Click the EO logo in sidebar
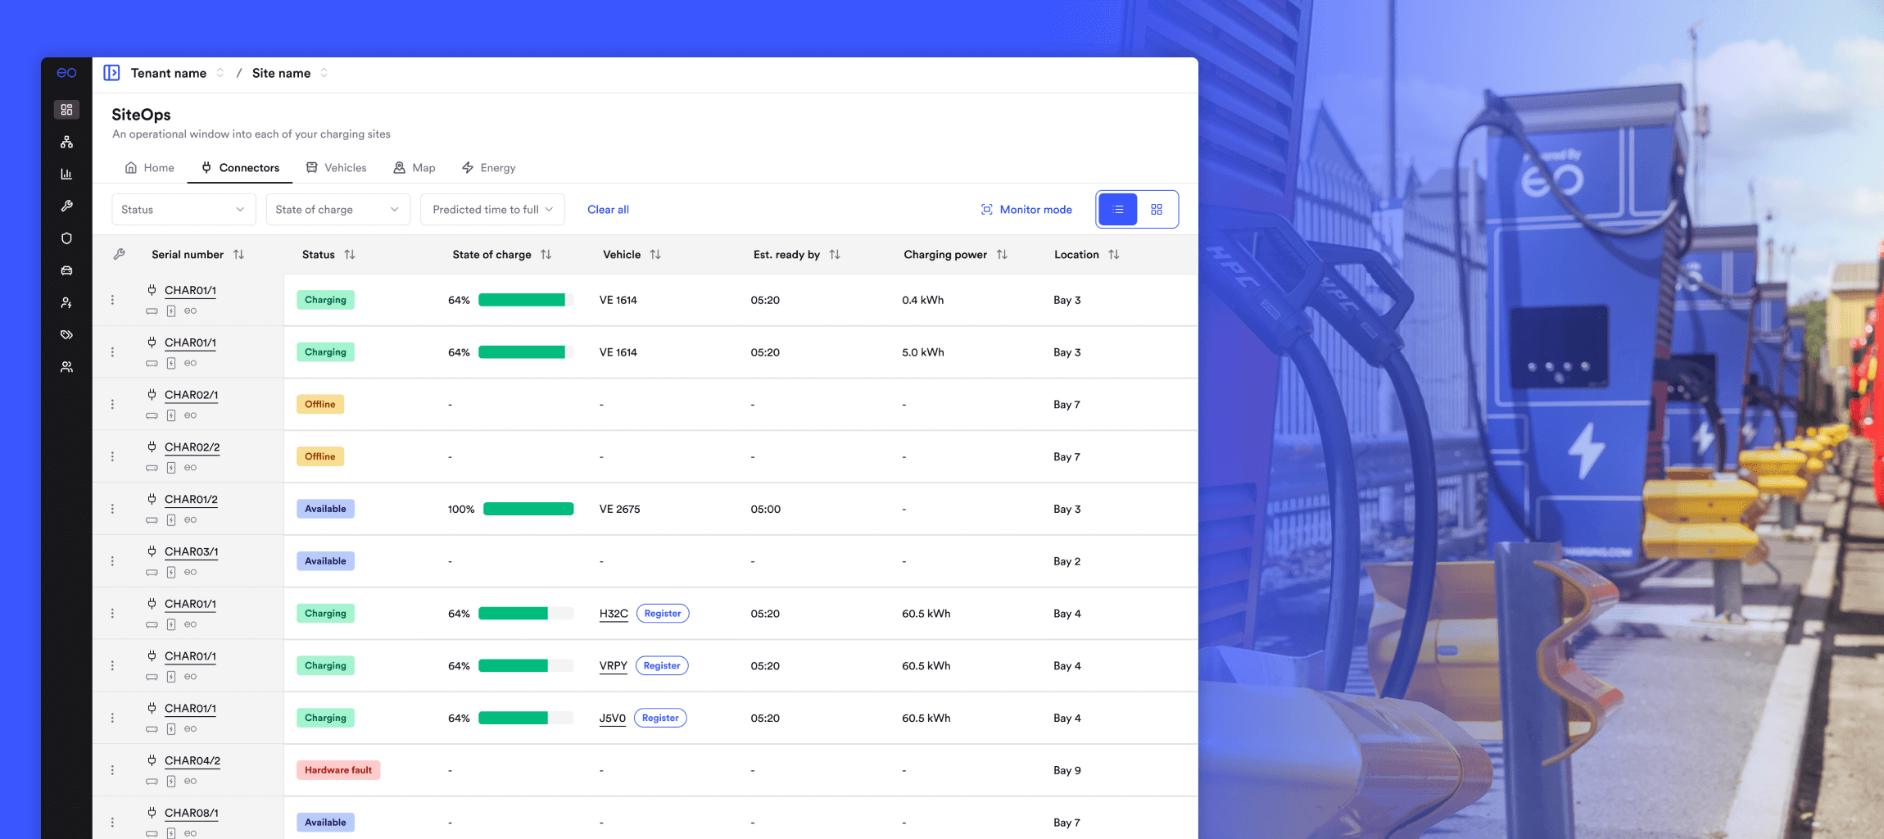This screenshot has height=839, width=1884. coord(66,73)
